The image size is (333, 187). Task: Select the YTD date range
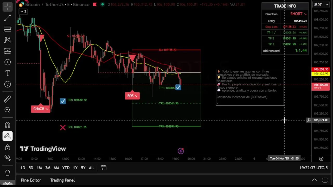click(x=66, y=168)
